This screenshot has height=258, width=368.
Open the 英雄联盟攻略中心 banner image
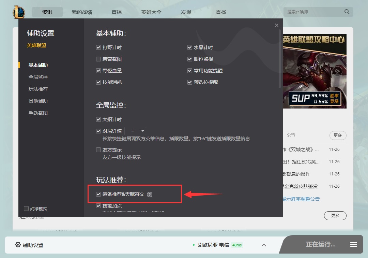point(315,71)
